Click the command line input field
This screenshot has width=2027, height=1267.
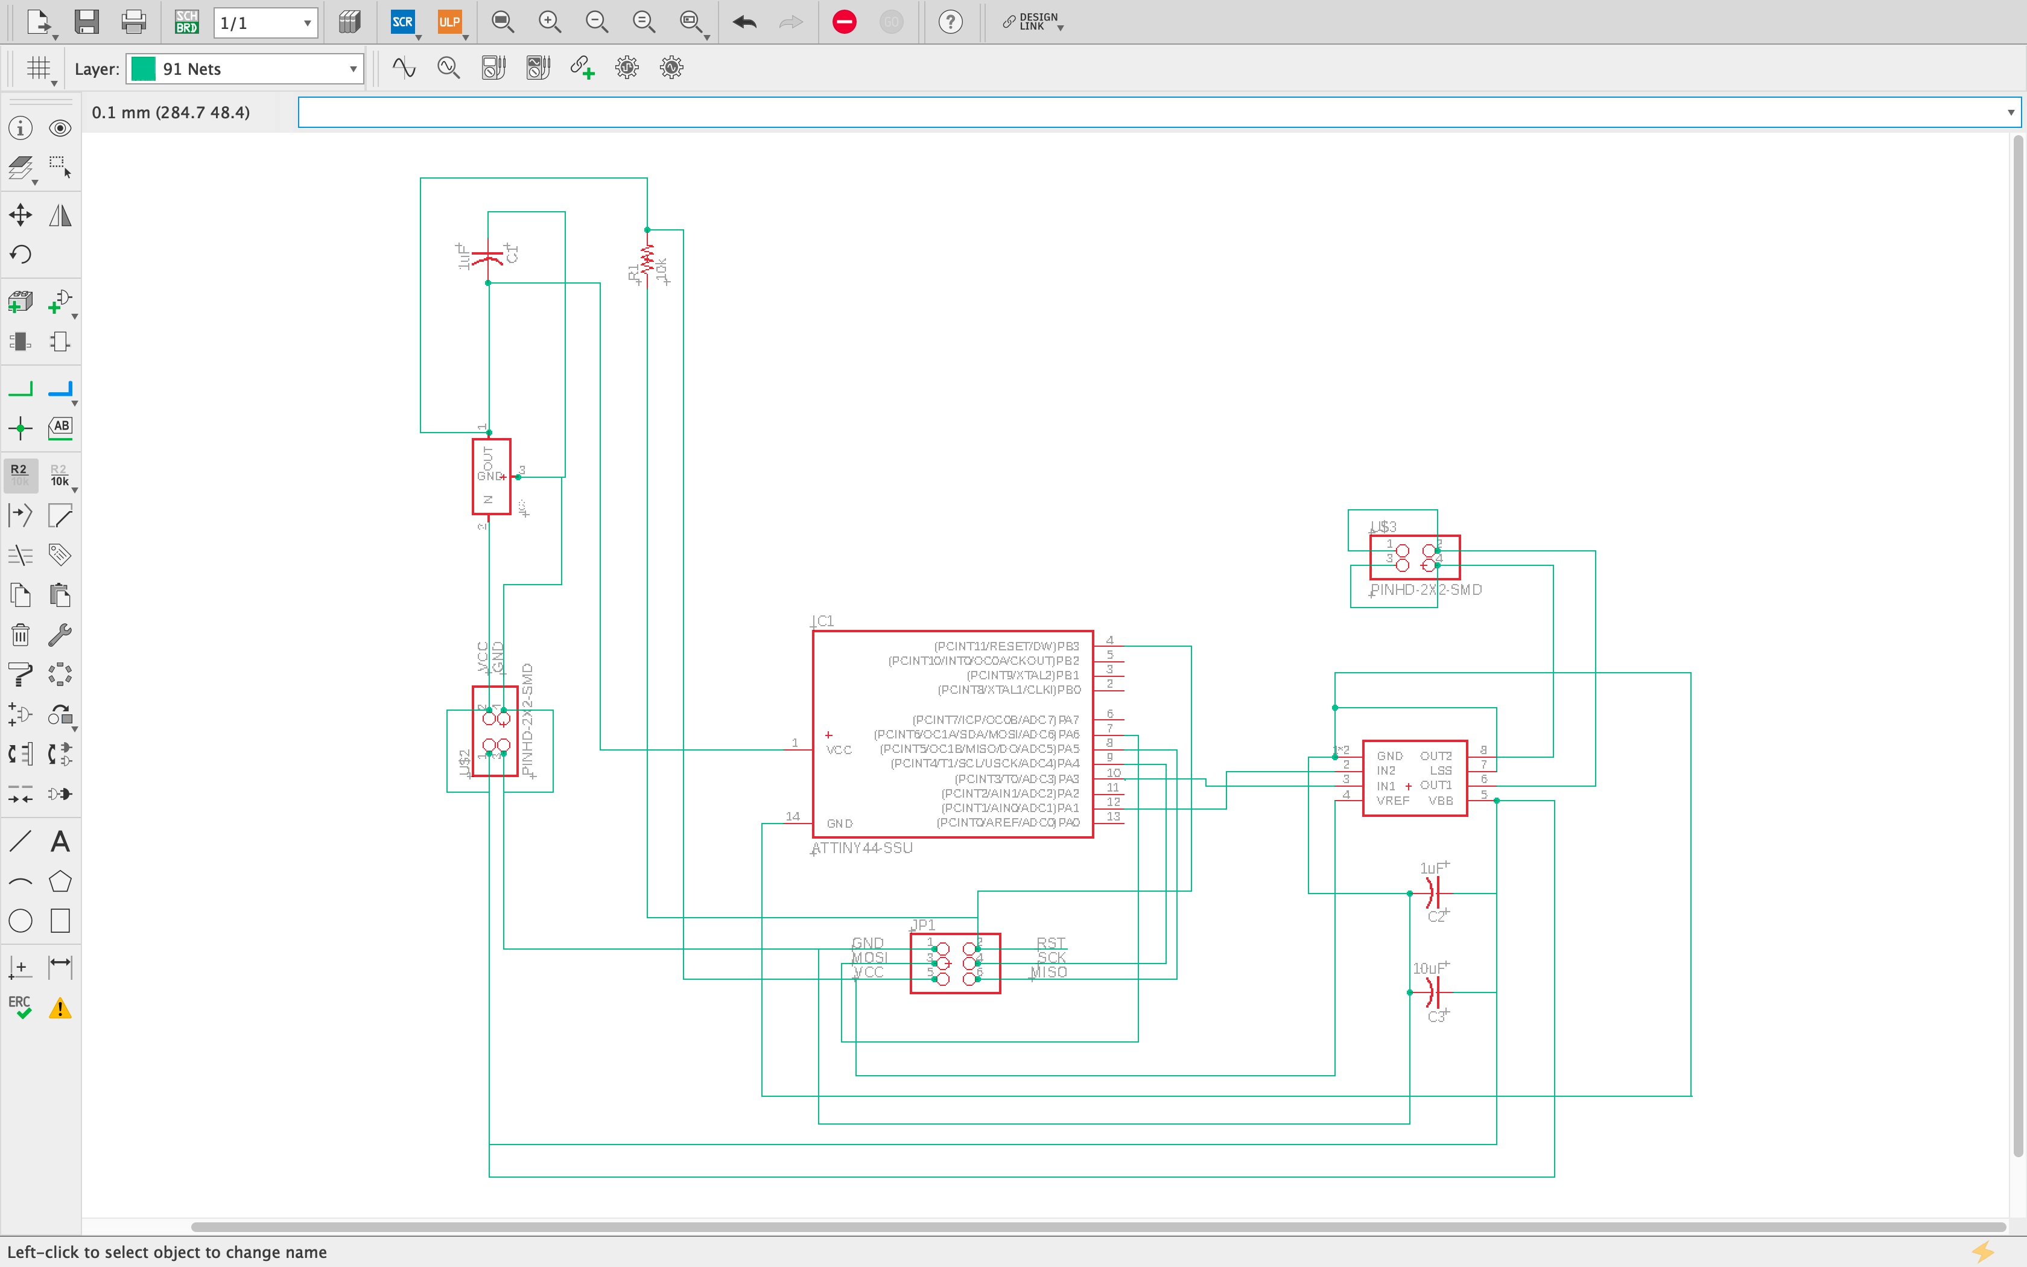point(1005,112)
